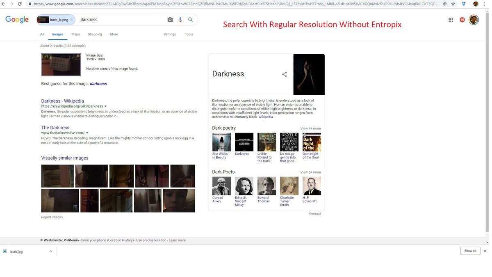Click the Darkness panel photo

(x=309, y=74)
